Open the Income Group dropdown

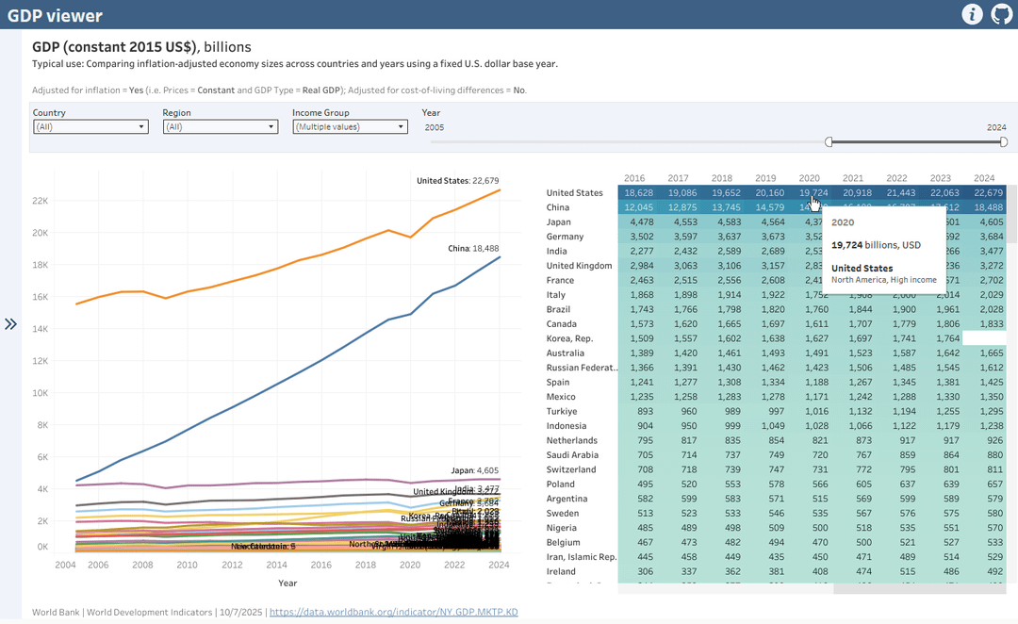point(350,126)
